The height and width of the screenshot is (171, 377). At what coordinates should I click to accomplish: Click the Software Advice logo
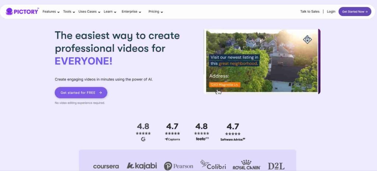tap(233, 139)
